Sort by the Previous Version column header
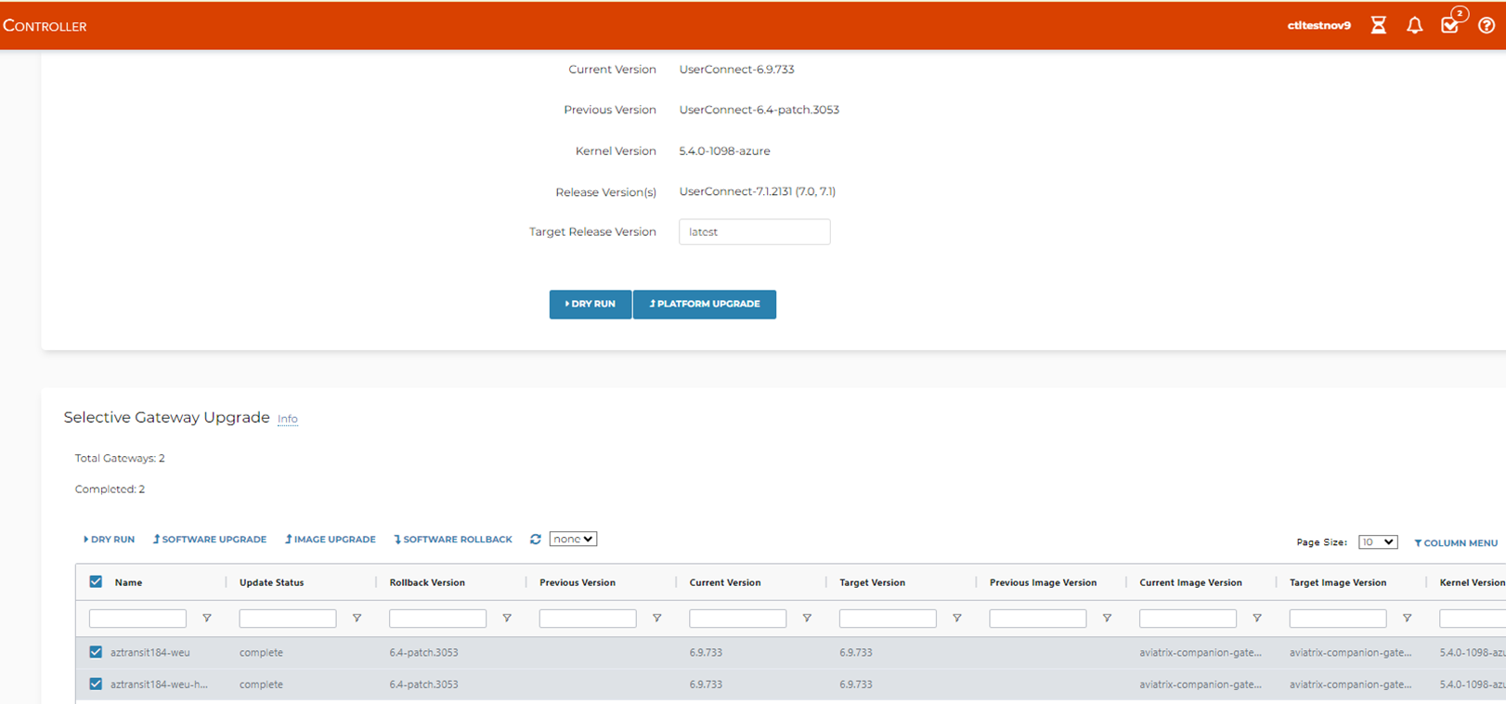The image size is (1506, 704). pyautogui.click(x=578, y=583)
